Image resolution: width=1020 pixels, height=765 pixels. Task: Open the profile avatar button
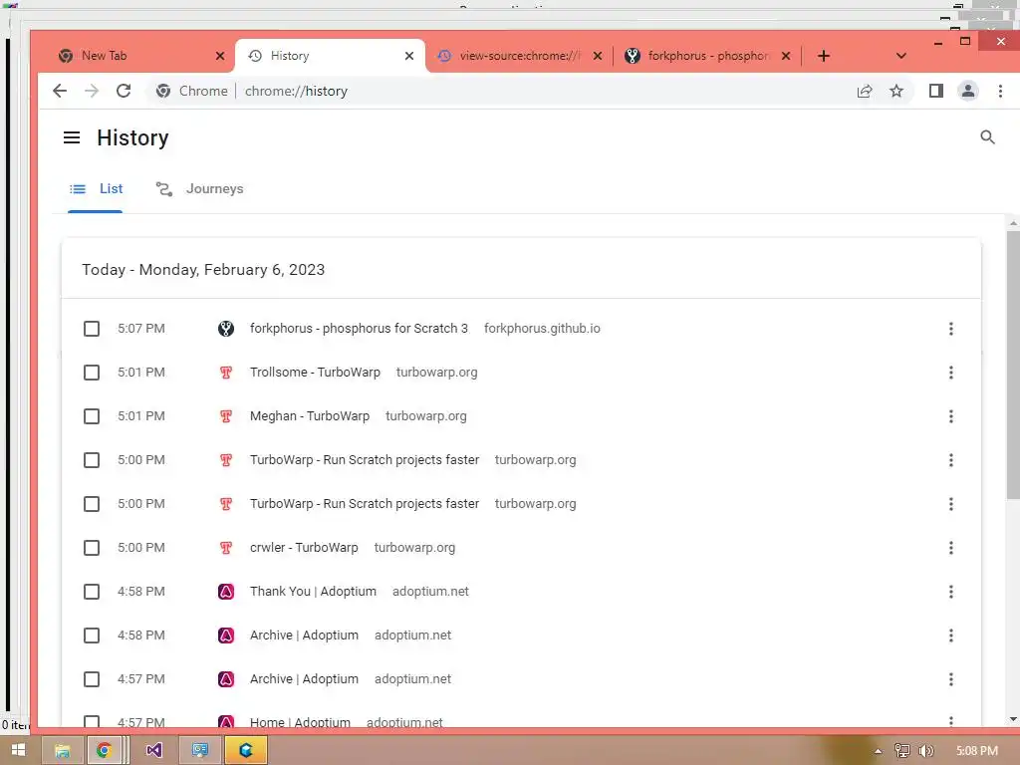pos(968,91)
